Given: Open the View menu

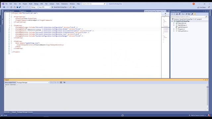Looking at the screenshot, I should pyautogui.click(x=15, y=4).
